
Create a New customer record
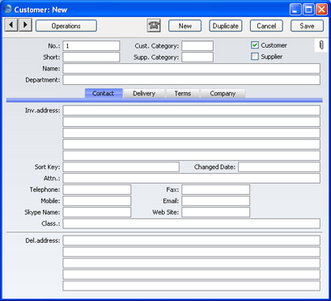click(185, 26)
